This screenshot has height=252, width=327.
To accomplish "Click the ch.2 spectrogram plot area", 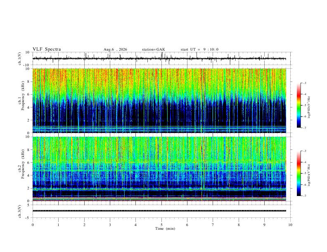I will coord(159,169).
